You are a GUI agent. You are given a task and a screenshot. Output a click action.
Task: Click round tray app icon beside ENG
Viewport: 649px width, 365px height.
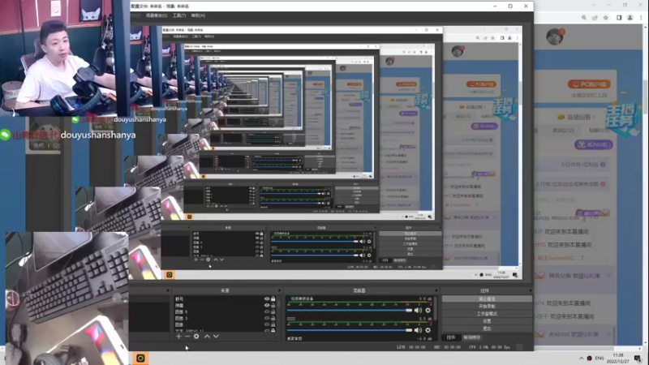[590, 359]
